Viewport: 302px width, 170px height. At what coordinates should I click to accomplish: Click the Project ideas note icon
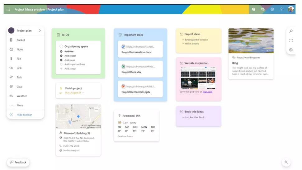[182, 34]
